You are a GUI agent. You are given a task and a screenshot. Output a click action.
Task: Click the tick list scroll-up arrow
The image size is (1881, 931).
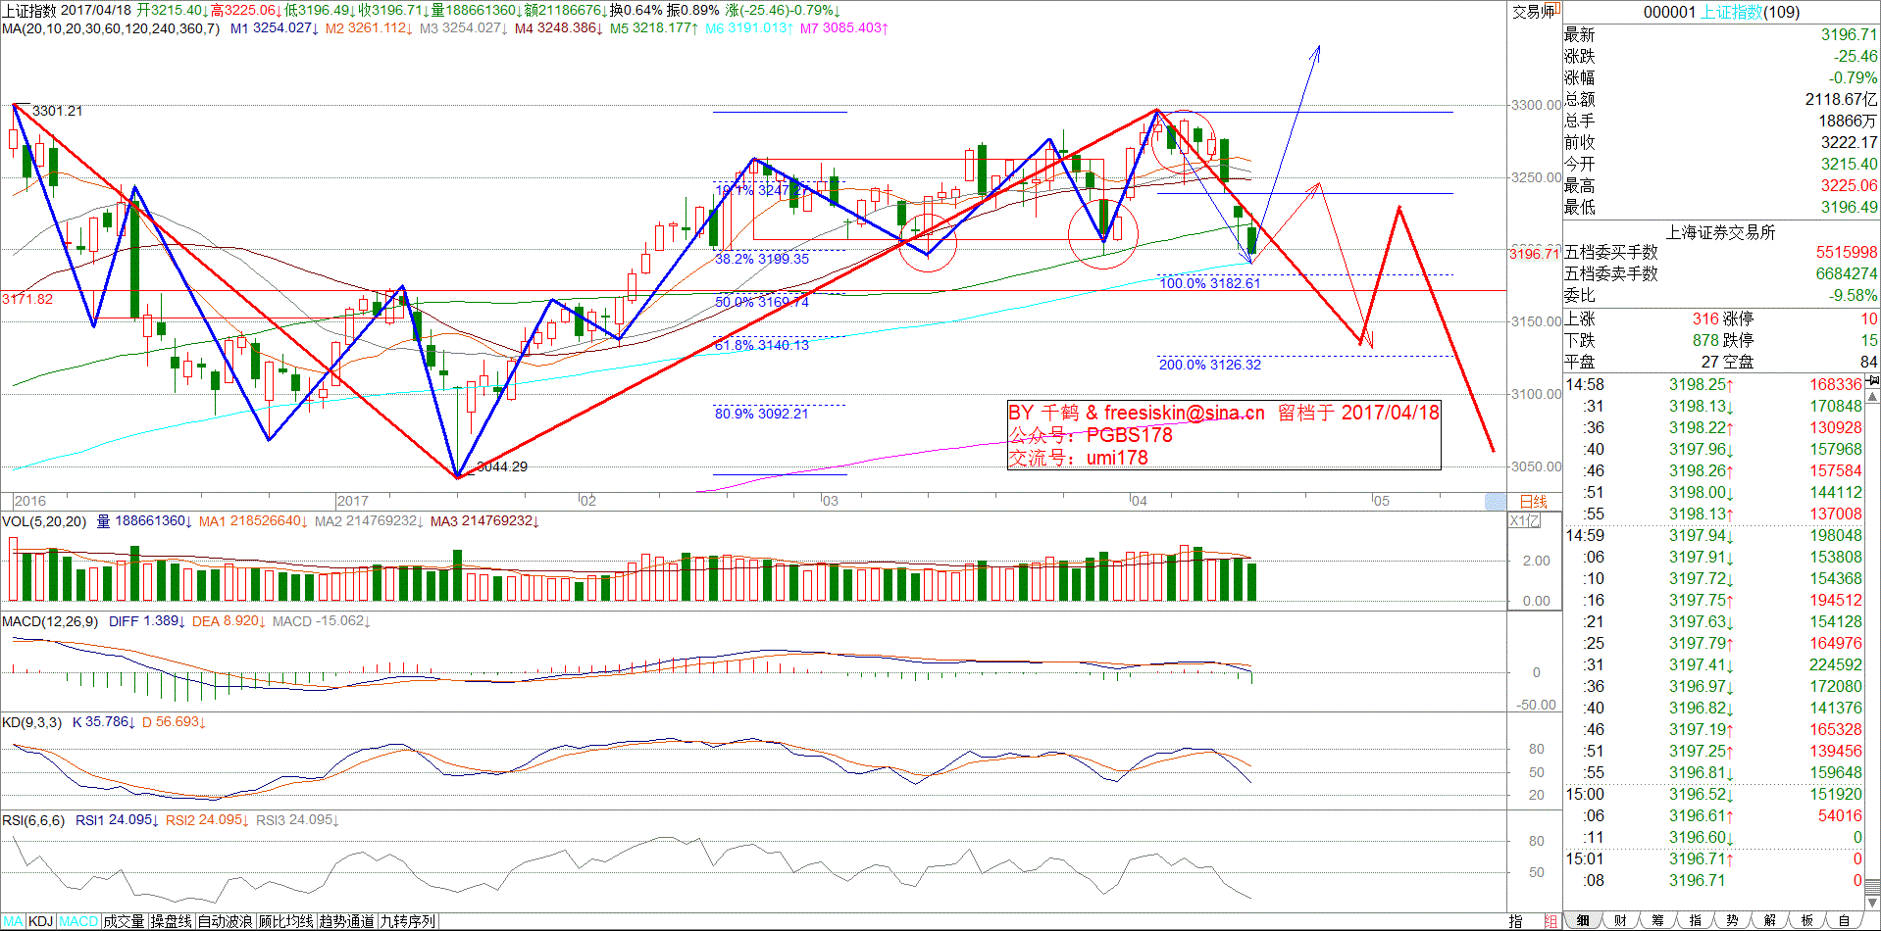click(1872, 397)
